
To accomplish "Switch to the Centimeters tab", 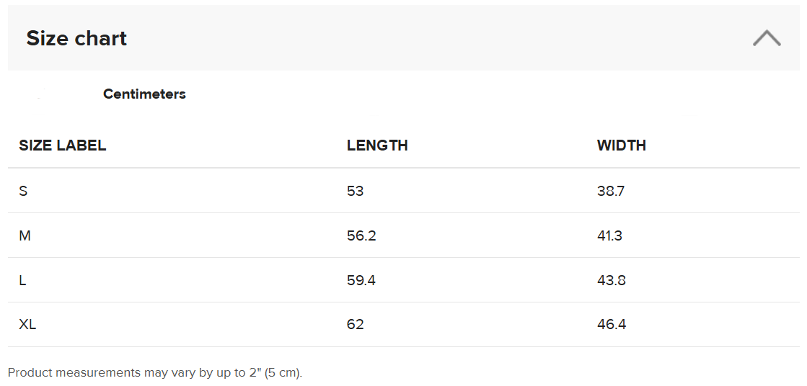I will (x=144, y=94).
